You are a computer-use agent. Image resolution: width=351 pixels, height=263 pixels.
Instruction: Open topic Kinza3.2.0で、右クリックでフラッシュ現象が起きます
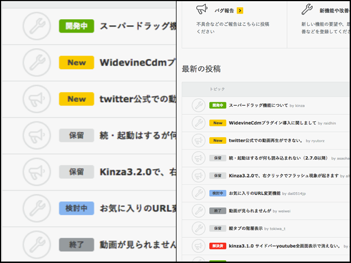click(x=283, y=175)
